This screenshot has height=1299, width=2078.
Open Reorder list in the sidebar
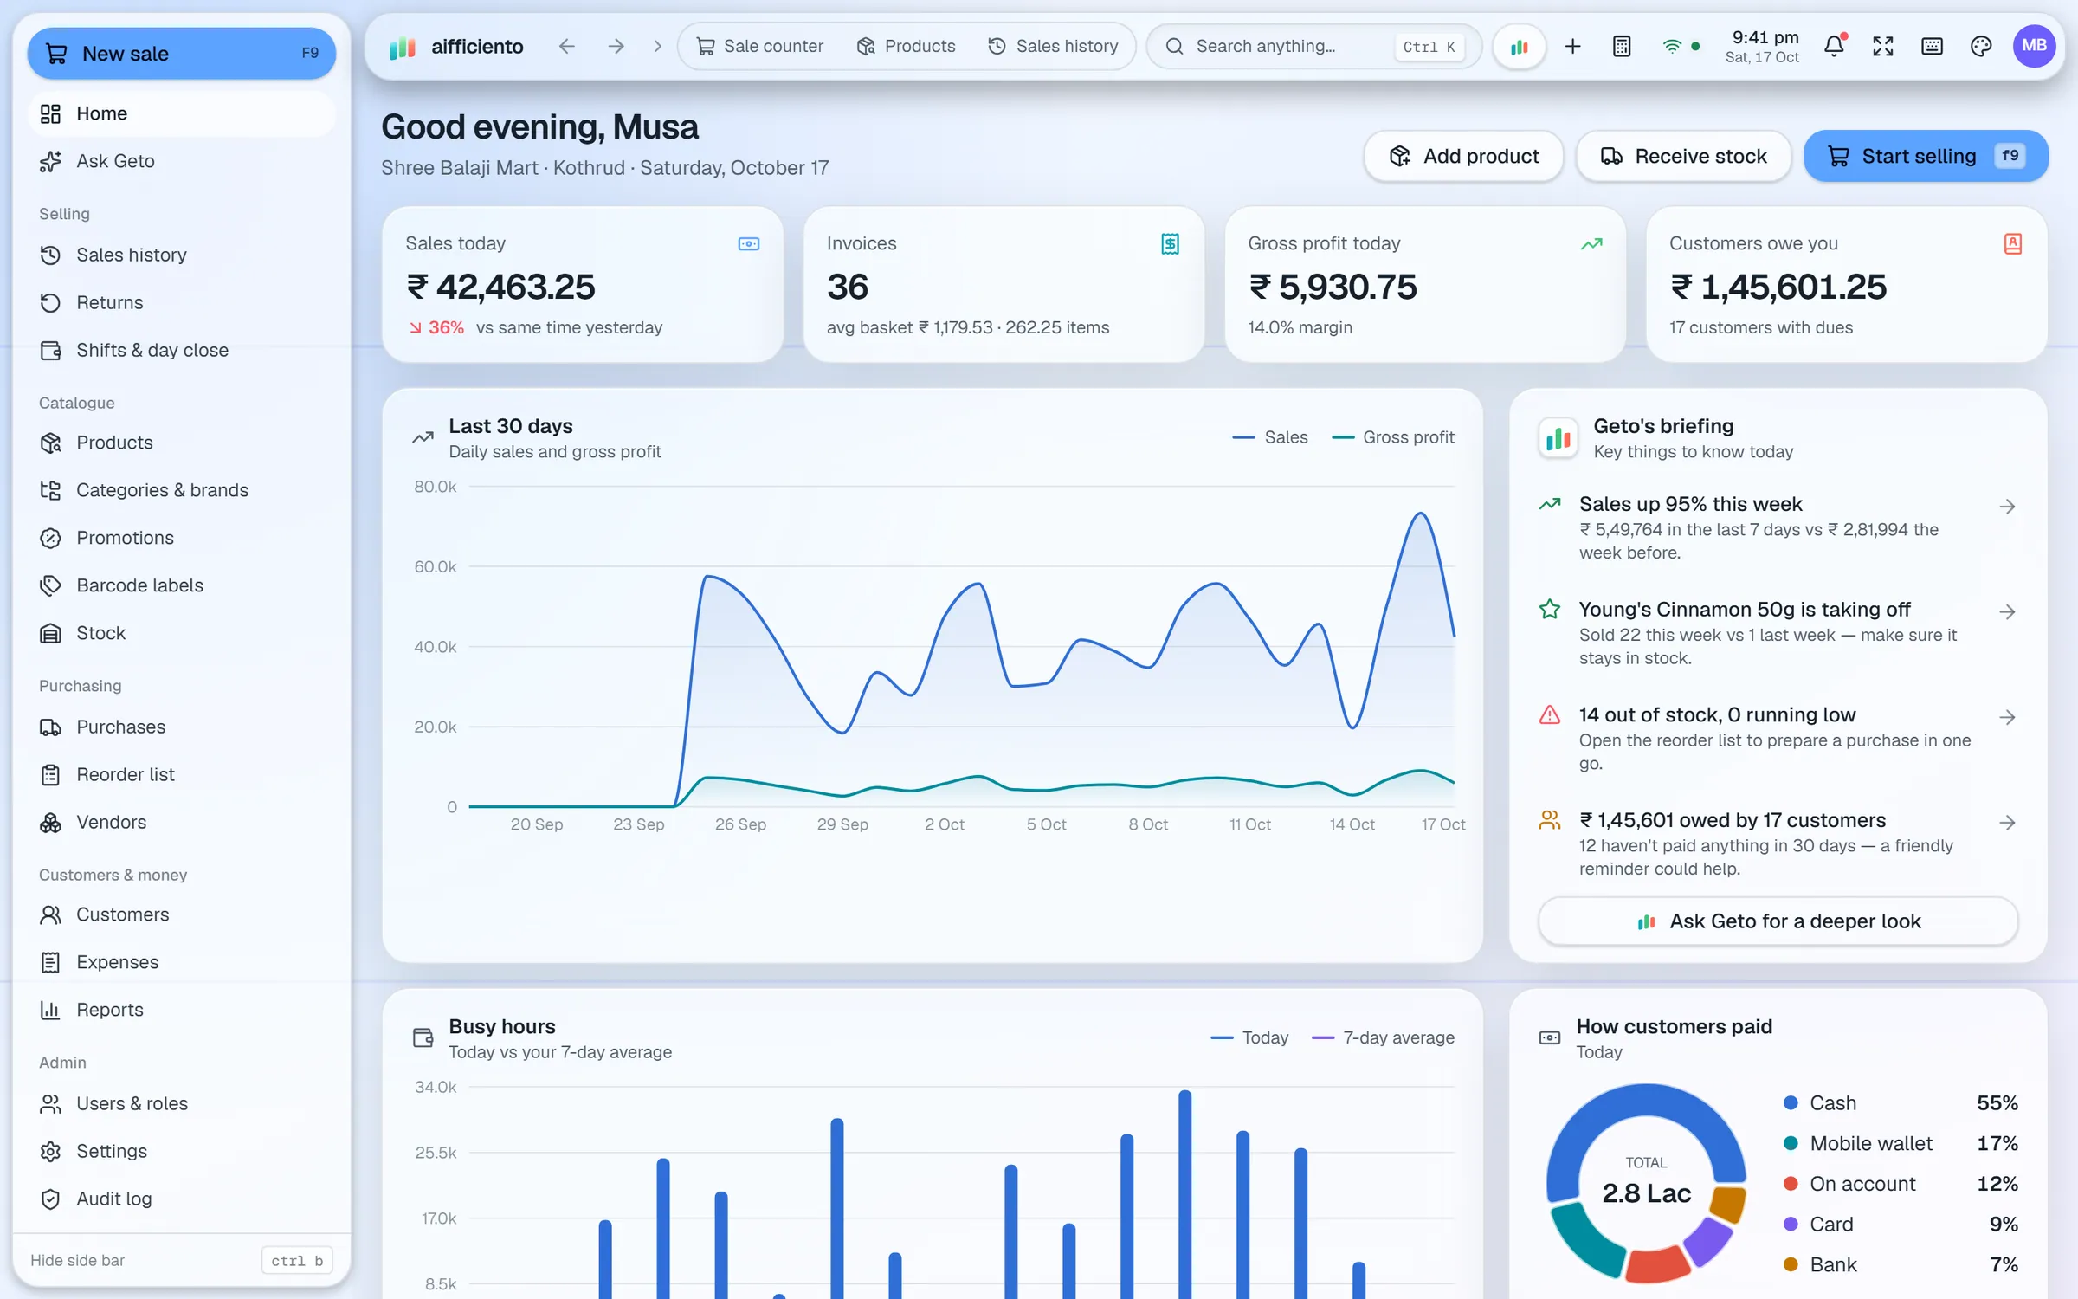point(181,774)
